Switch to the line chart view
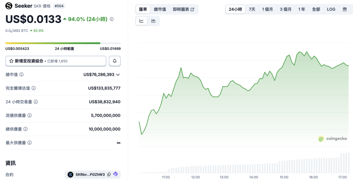 point(141,21)
